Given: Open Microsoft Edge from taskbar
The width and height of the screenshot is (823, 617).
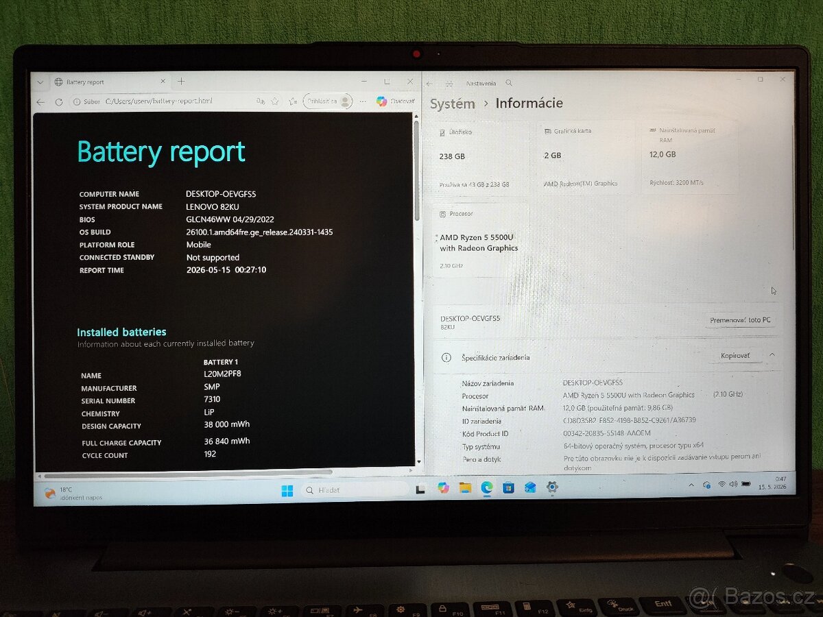Looking at the screenshot, I should point(487,487).
